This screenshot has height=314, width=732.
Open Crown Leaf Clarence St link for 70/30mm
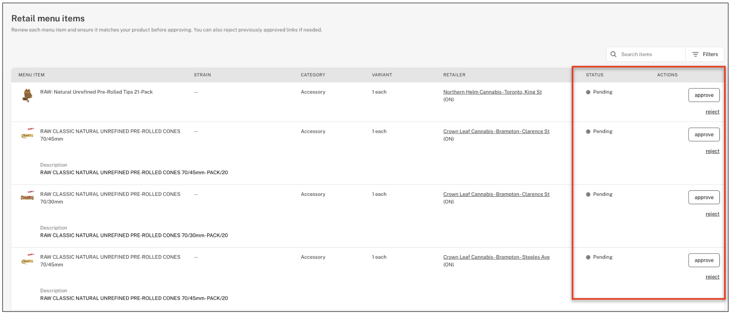tap(496, 194)
